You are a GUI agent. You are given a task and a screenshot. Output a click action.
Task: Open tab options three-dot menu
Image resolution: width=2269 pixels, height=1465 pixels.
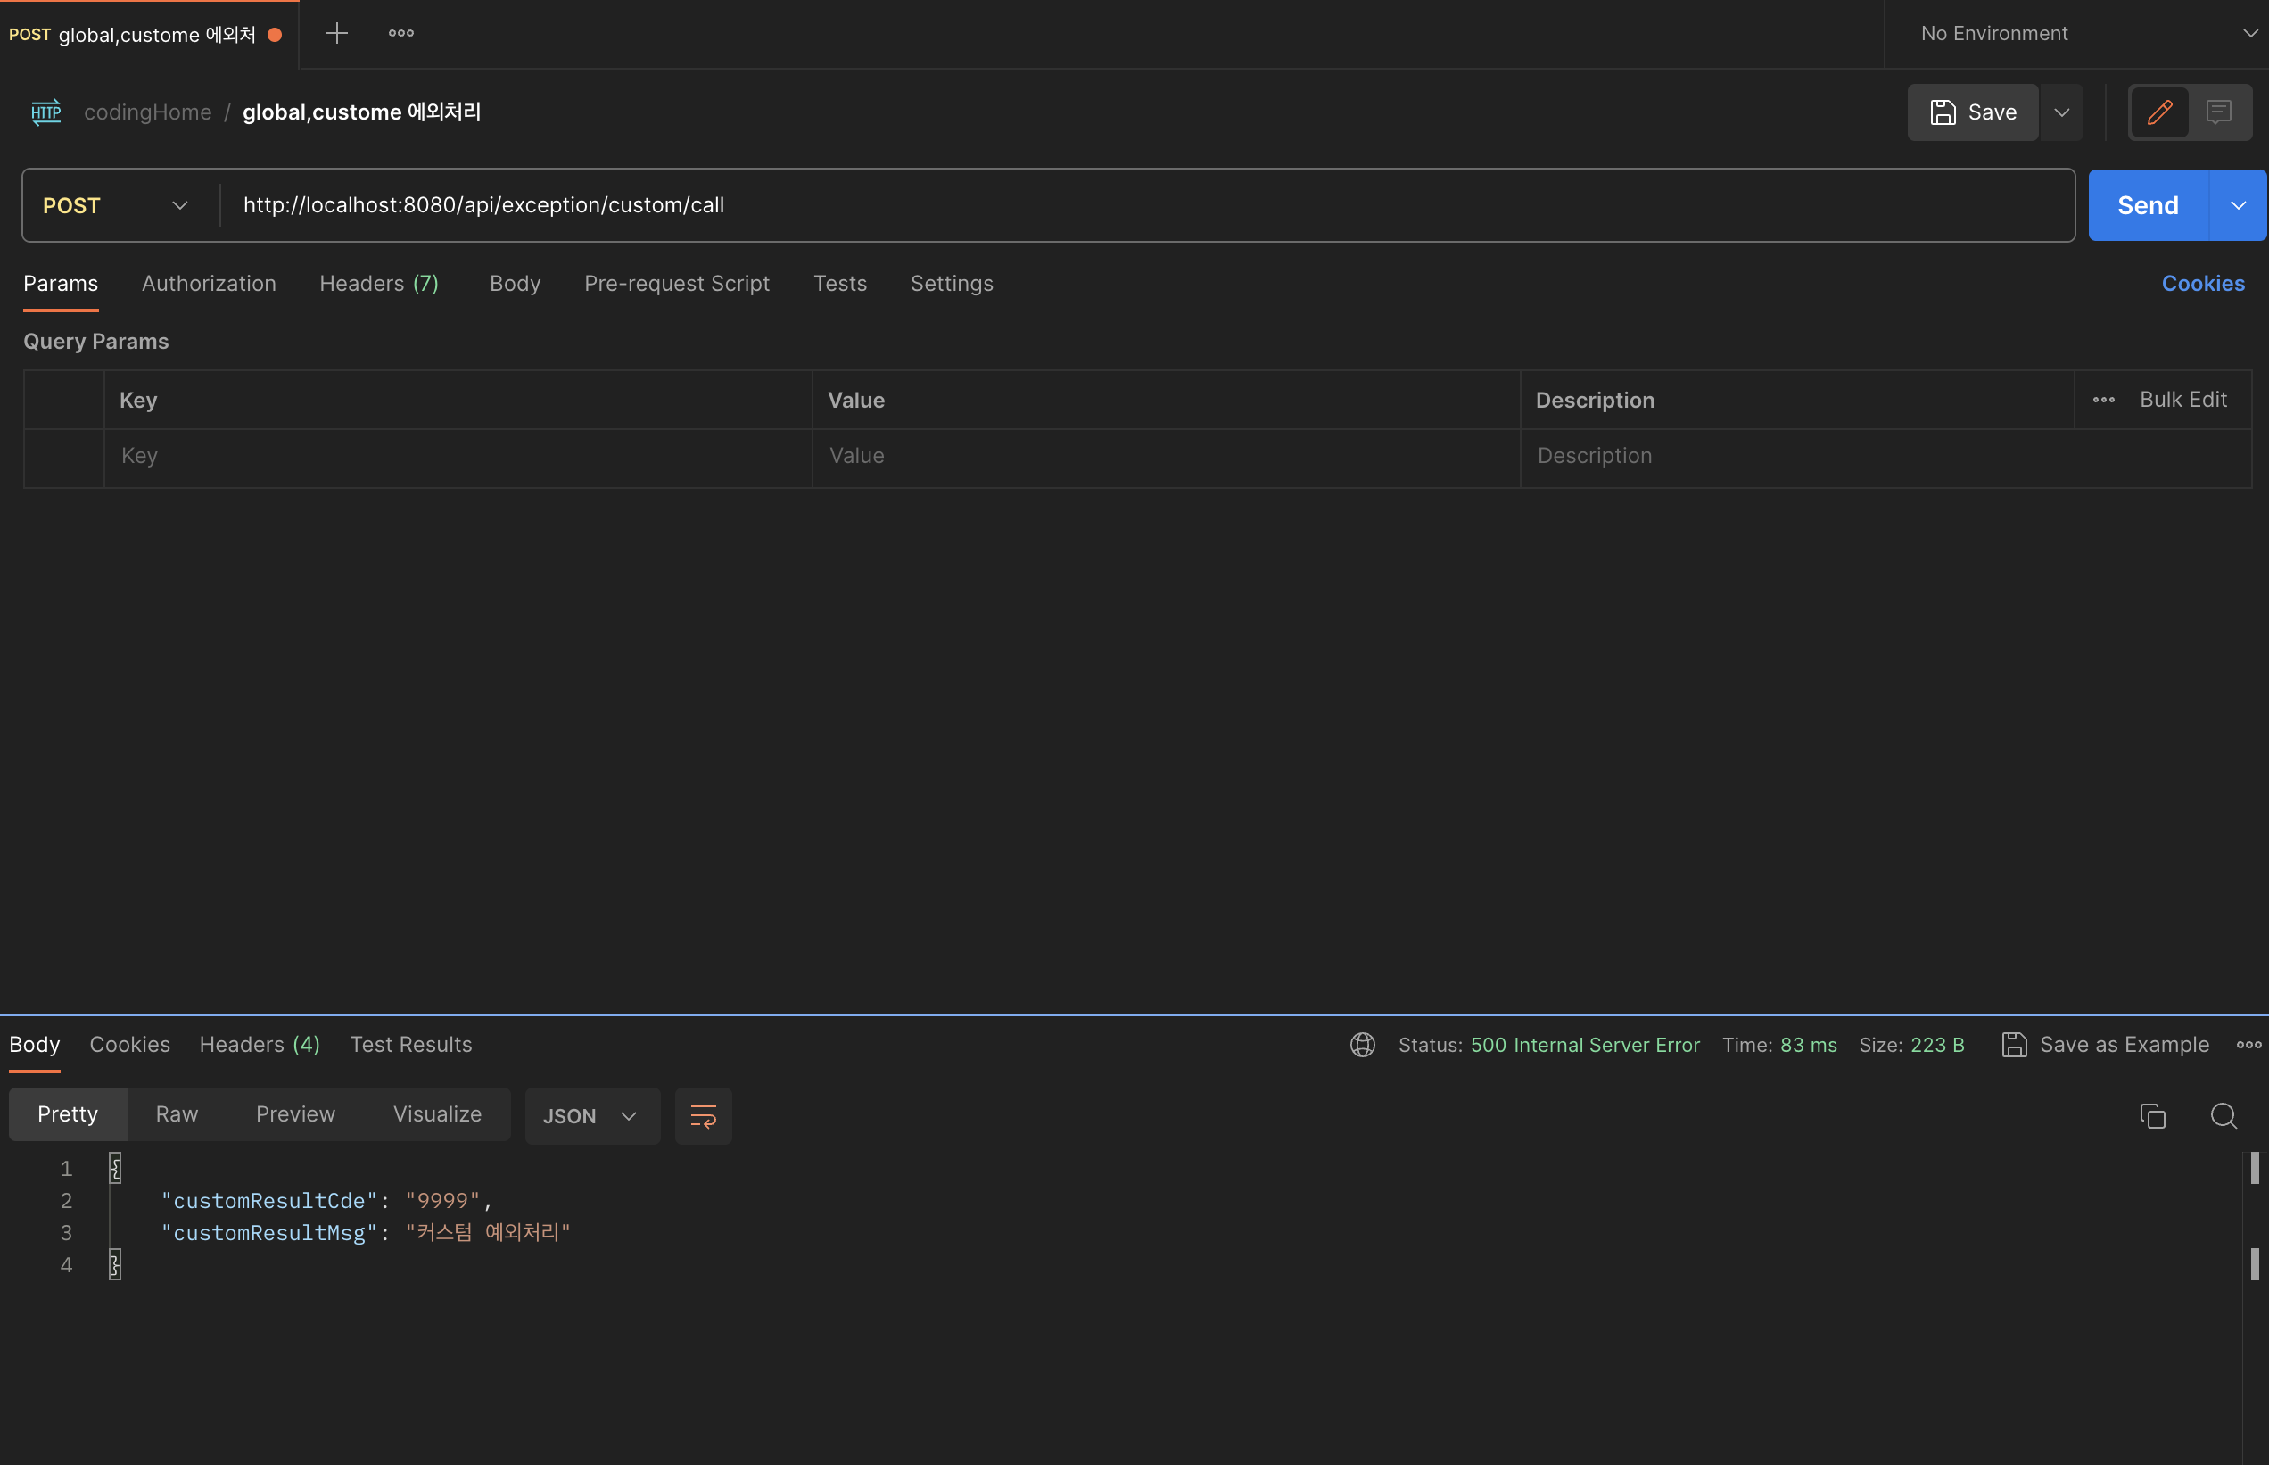pyautogui.click(x=400, y=33)
